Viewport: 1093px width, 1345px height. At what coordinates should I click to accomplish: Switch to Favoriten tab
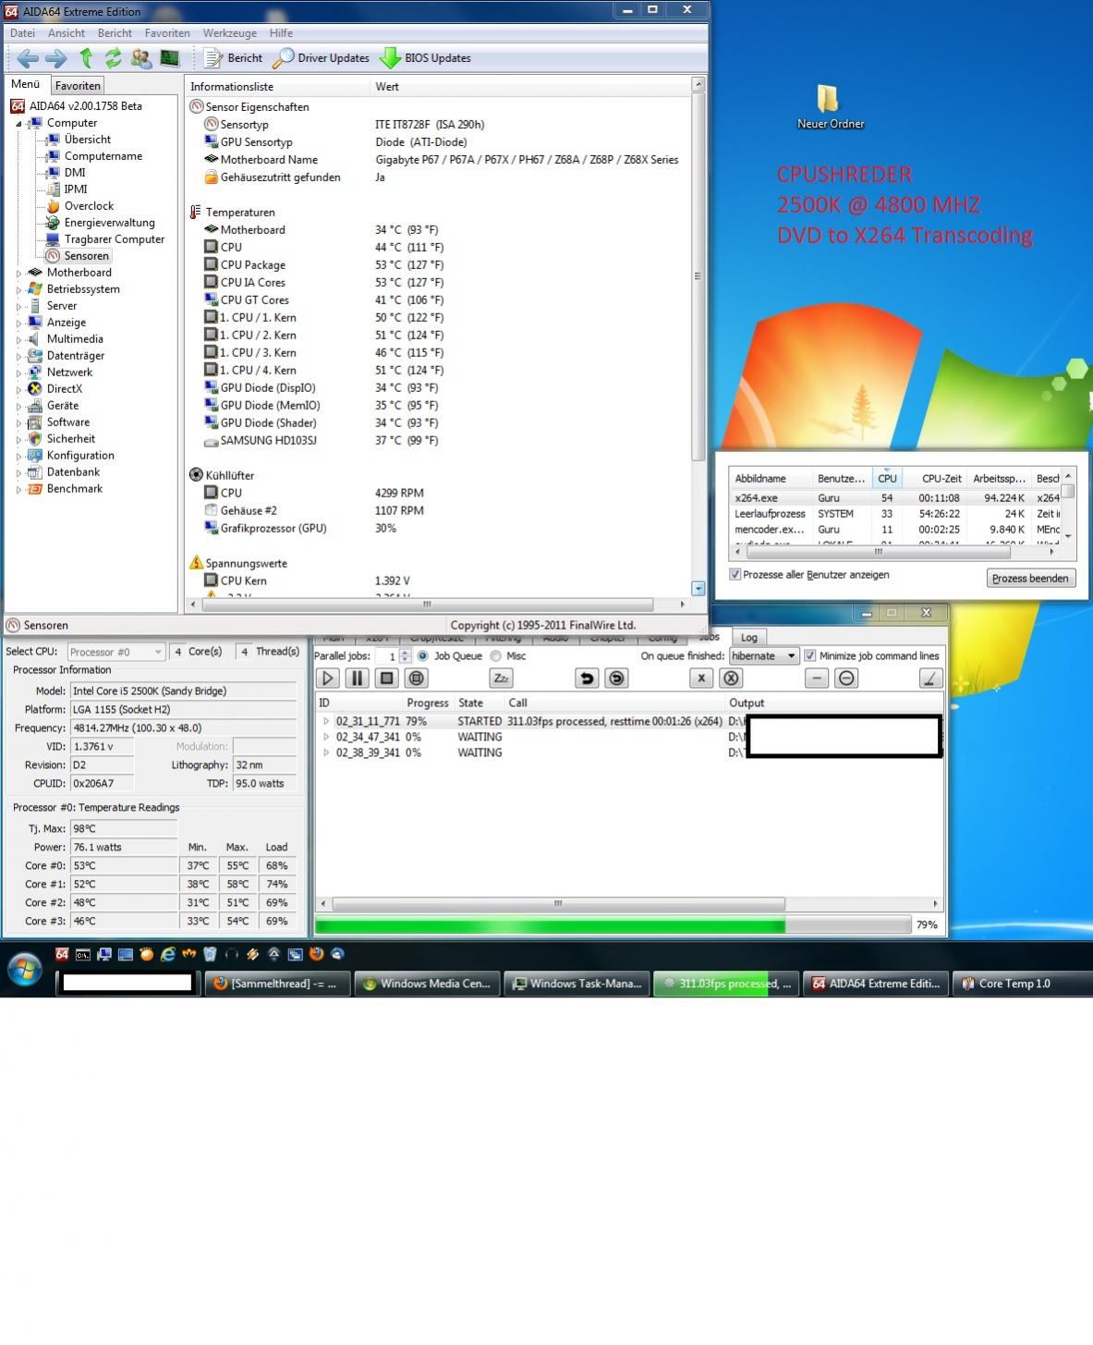78,86
